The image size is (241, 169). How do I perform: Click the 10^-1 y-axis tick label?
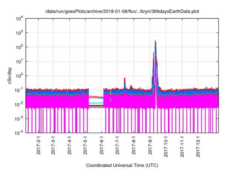(19, 90)
